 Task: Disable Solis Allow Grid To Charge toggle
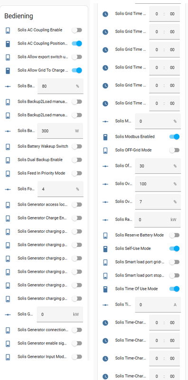pos(77,70)
